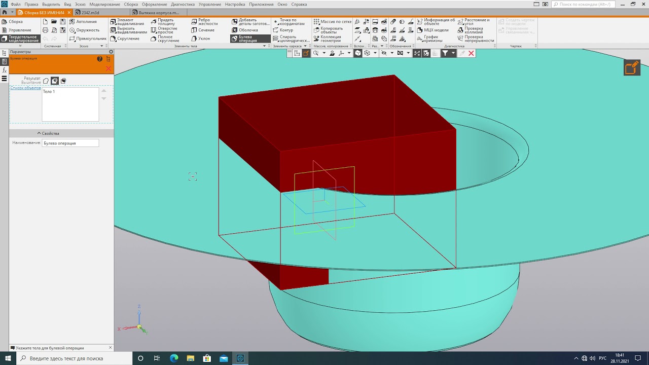Select the Элемент выдавливания extrusion tool
649x365 pixels.
[x=128, y=22]
